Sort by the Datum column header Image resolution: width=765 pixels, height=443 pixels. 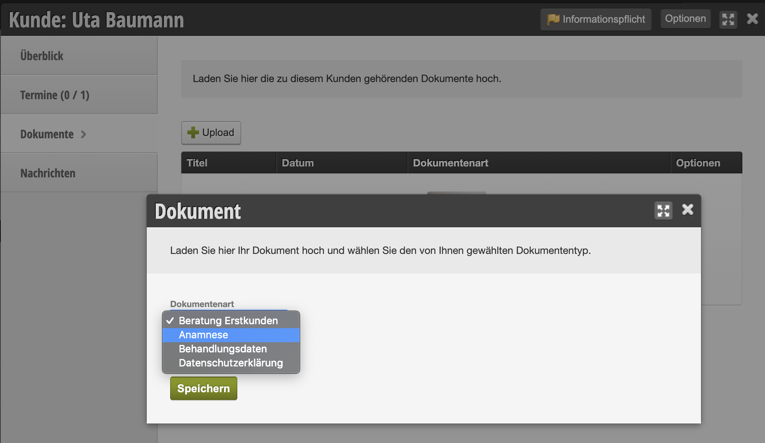pyautogui.click(x=342, y=163)
